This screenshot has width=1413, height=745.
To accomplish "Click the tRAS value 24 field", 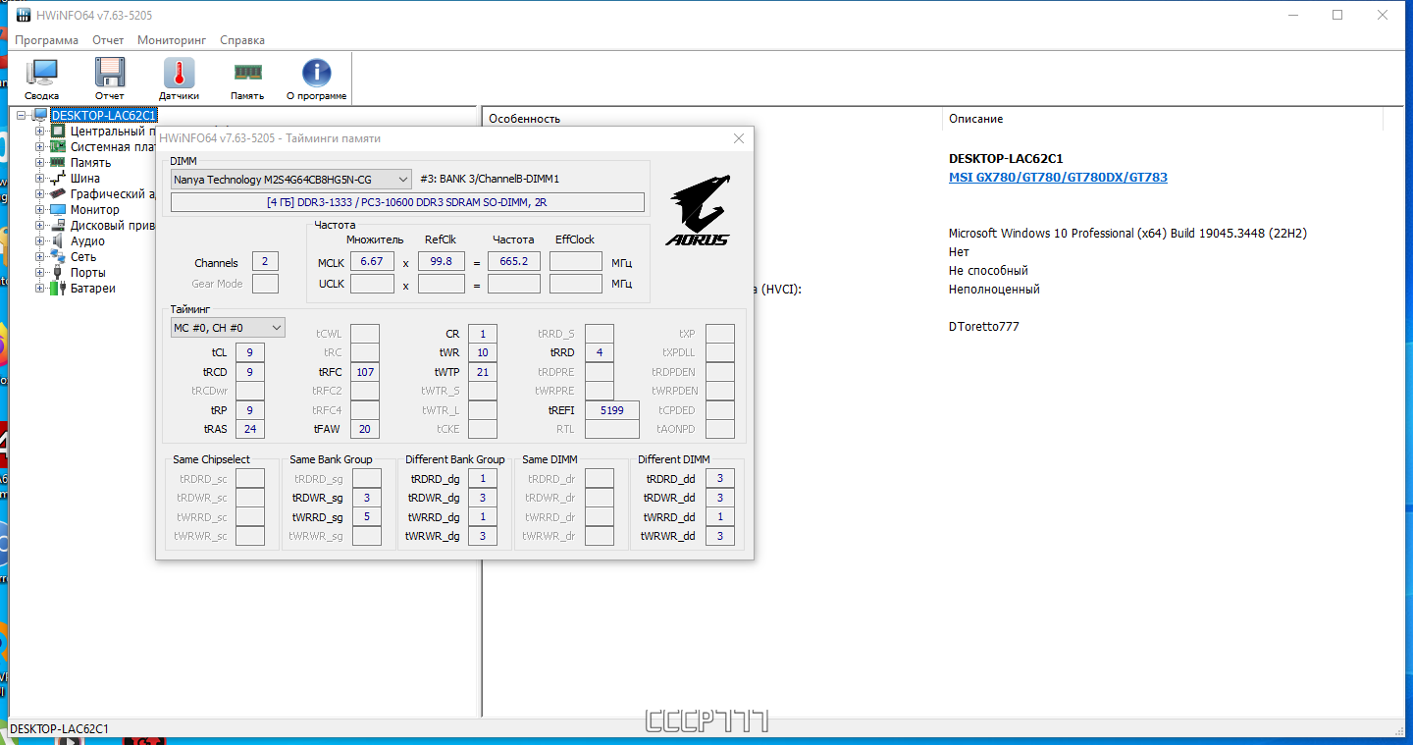I will pyautogui.click(x=250, y=429).
